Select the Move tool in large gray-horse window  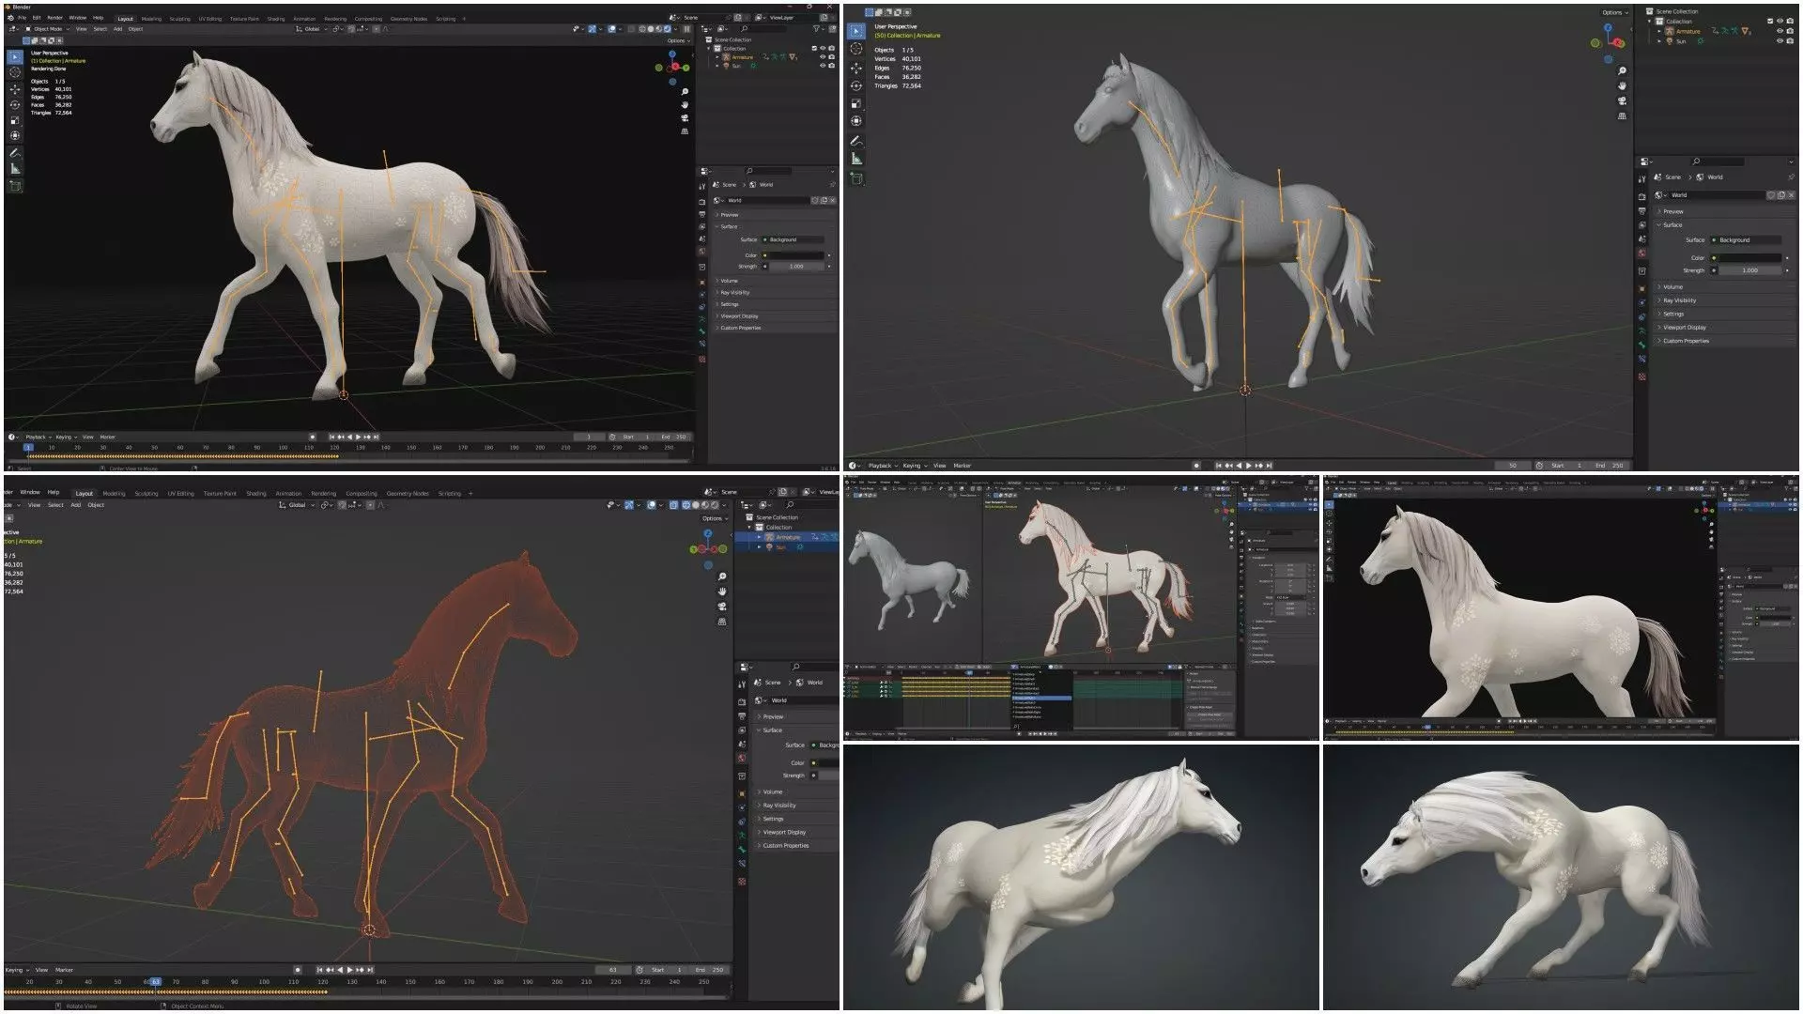click(x=855, y=68)
